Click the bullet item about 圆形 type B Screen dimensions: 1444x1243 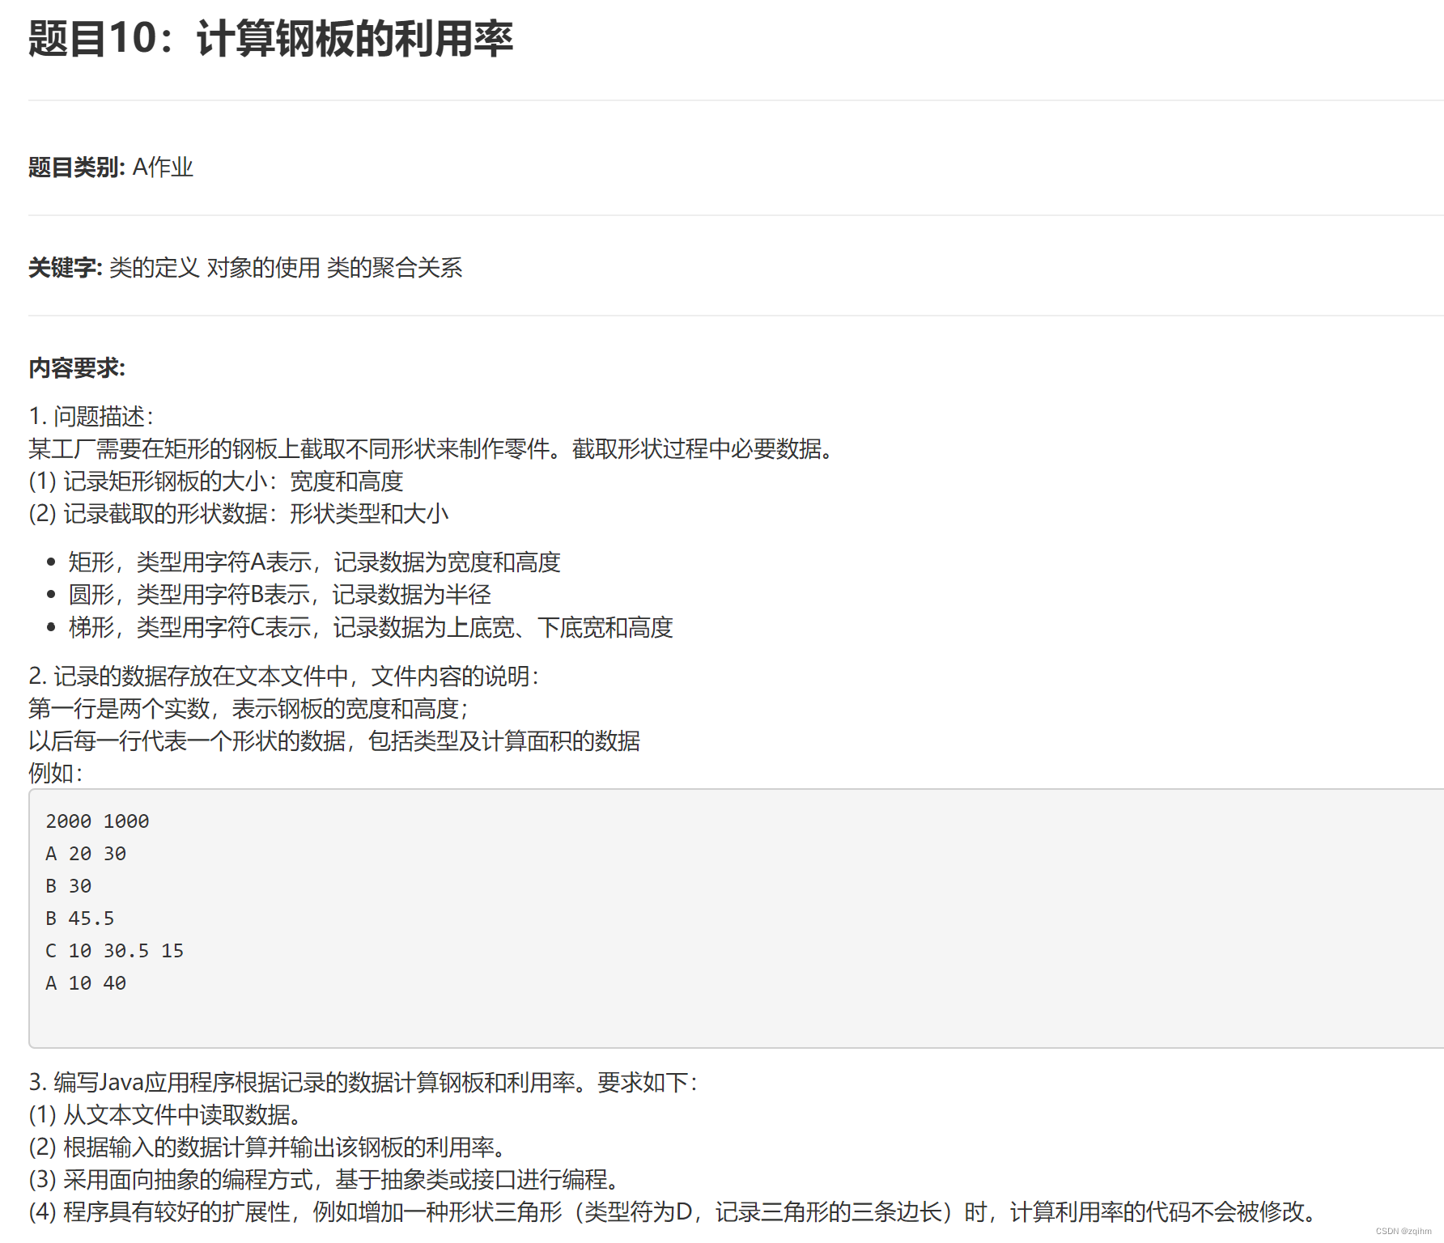coord(279,595)
